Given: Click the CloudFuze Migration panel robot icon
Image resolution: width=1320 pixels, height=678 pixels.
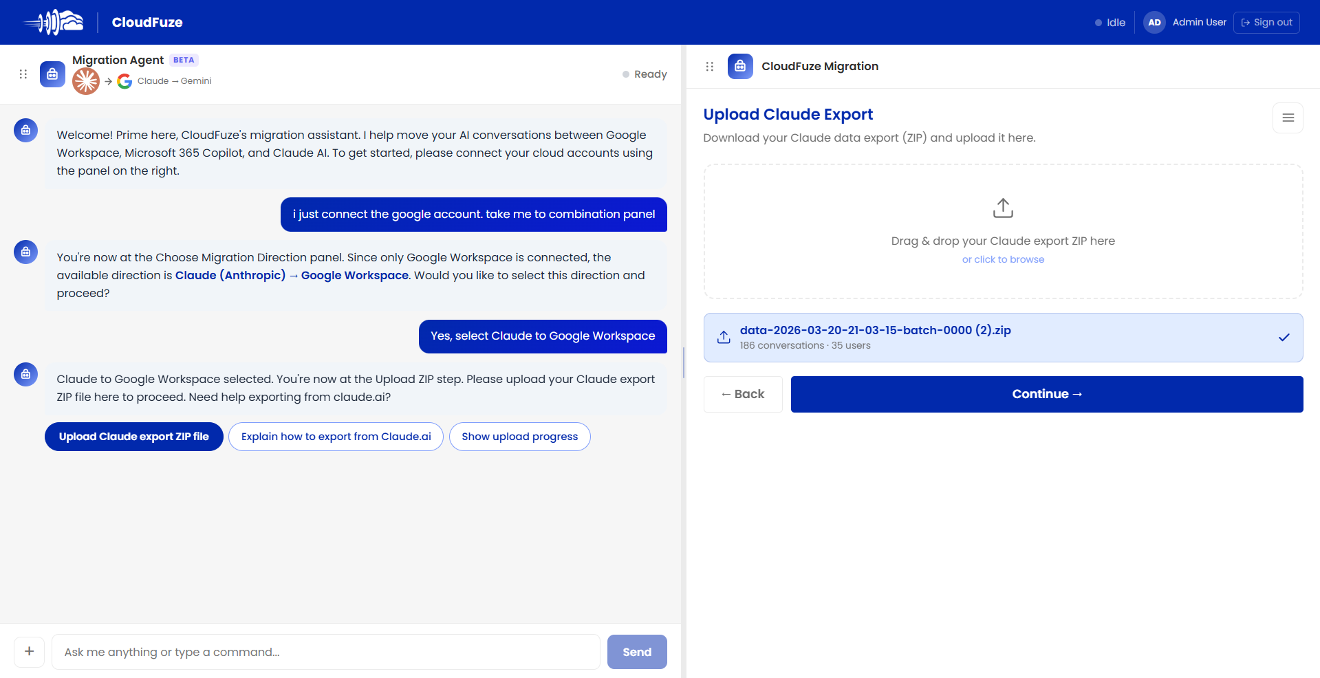Looking at the screenshot, I should pyautogui.click(x=740, y=66).
